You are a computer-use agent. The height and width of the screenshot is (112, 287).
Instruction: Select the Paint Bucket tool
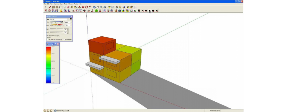(x=75, y=7)
